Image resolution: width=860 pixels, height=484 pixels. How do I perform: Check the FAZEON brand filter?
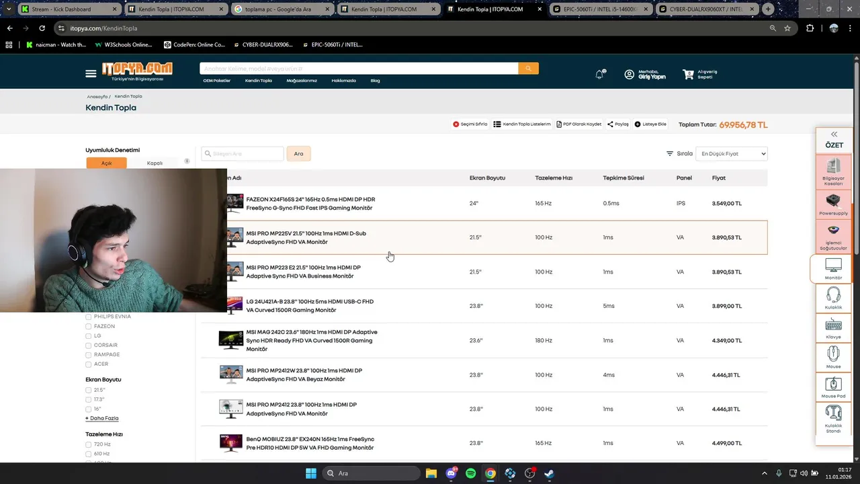(88, 326)
